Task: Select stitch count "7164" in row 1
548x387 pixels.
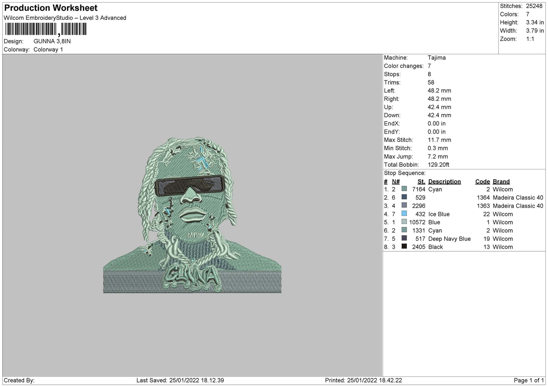Action: pyautogui.click(x=419, y=189)
